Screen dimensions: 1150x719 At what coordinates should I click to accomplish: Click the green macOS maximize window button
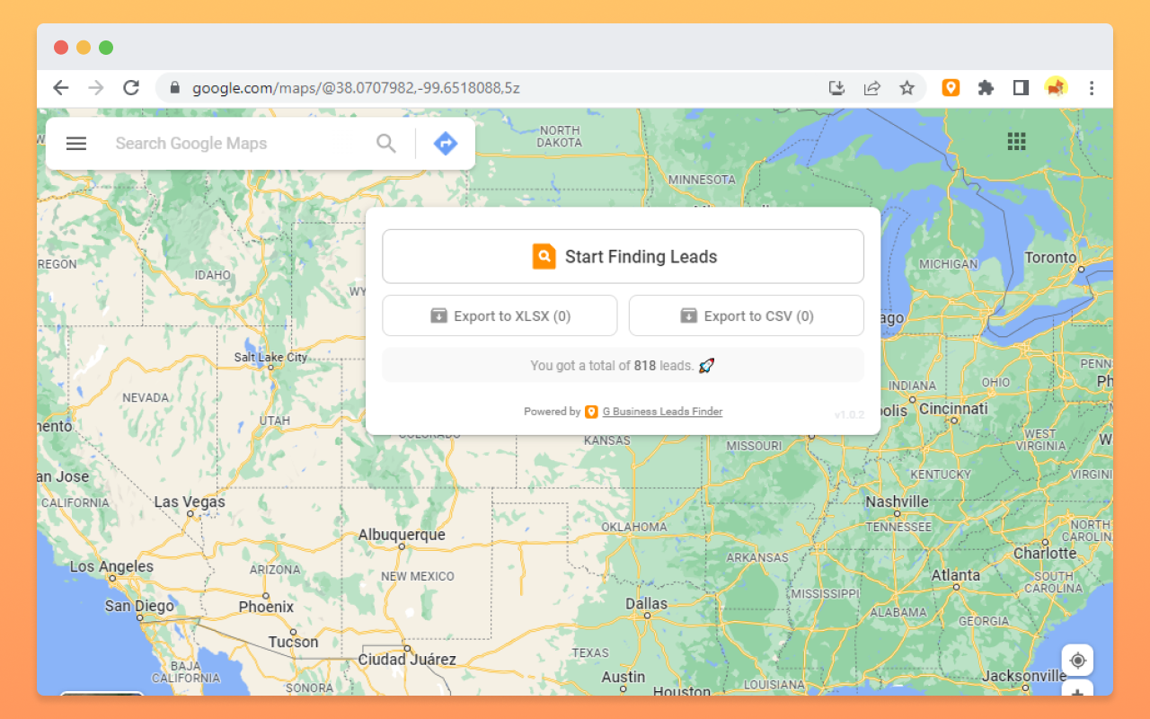tap(106, 48)
